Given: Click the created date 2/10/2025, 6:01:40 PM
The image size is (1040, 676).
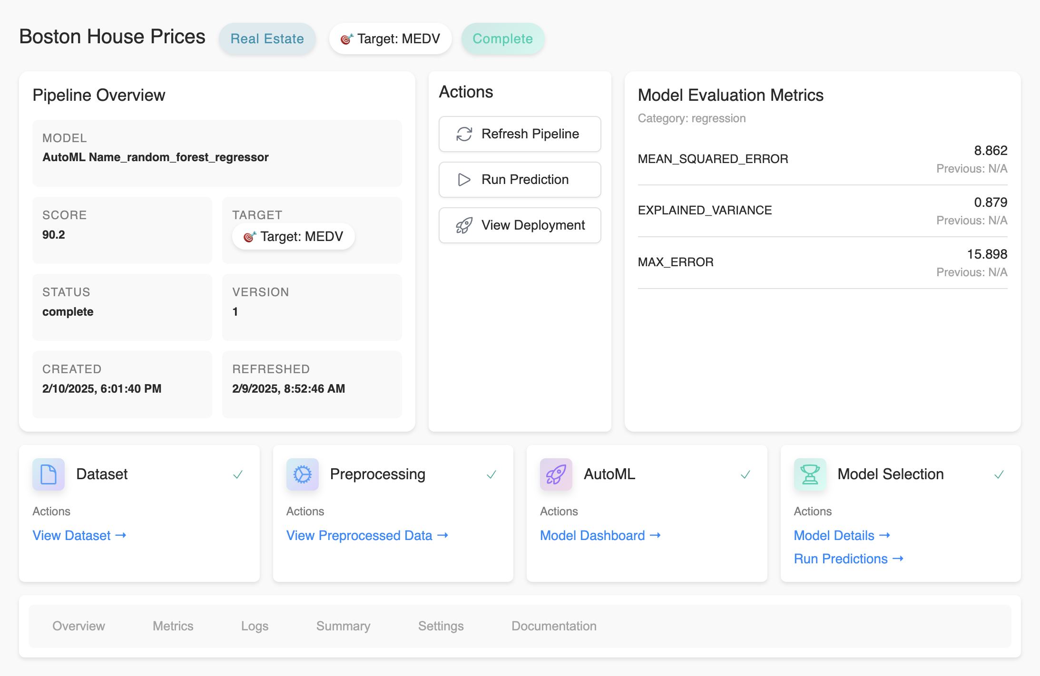Looking at the screenshot, I should 102,389.
